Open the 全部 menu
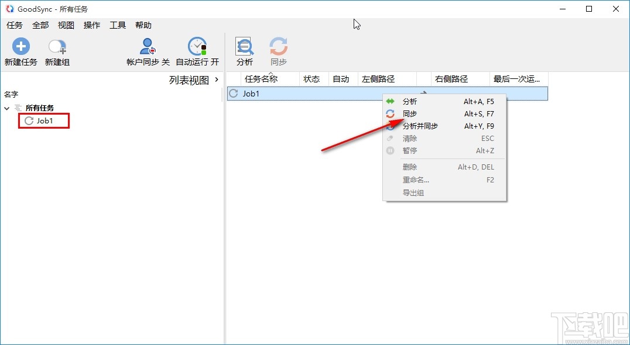Viewport: 630px width, 345px height. coord(40,25)
